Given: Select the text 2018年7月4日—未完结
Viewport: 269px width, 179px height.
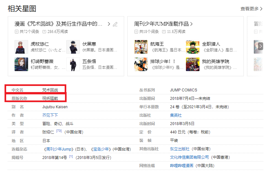Looking at the screenshot, I should tap(190, 99).
